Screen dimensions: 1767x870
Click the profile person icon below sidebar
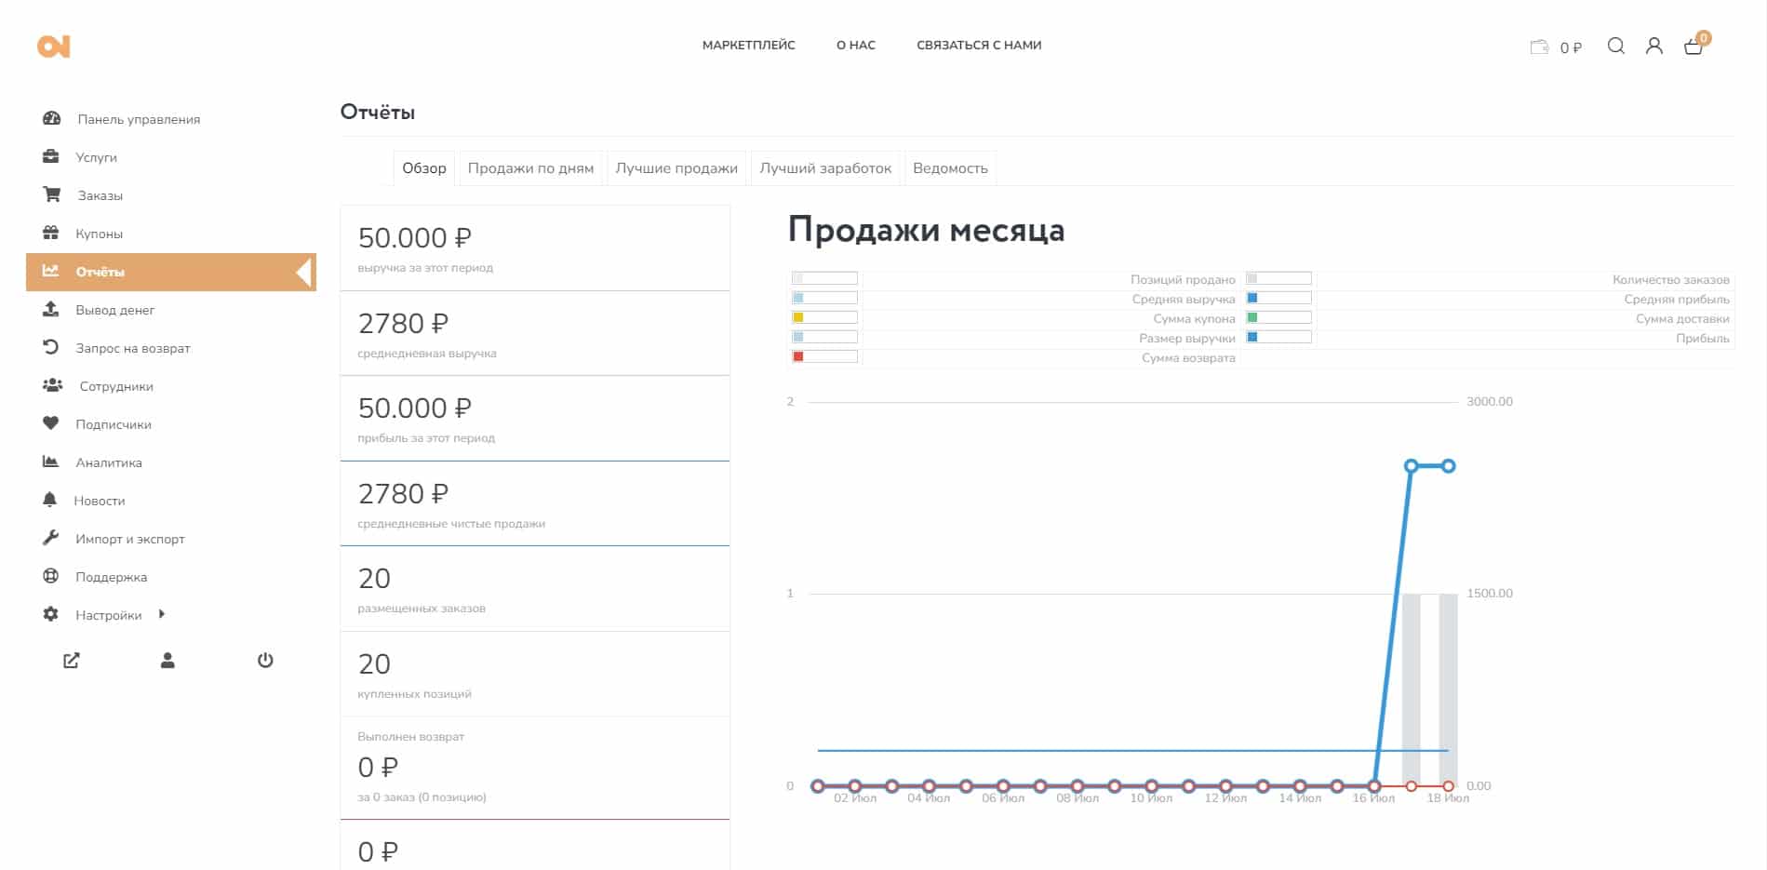pos(167,661)
